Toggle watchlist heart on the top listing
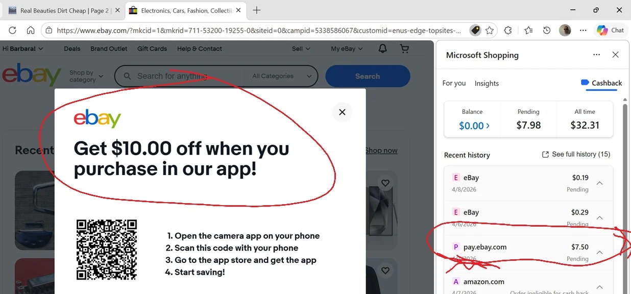The width and height of the screenshot is (631, 294). click(x=385, y=183)
